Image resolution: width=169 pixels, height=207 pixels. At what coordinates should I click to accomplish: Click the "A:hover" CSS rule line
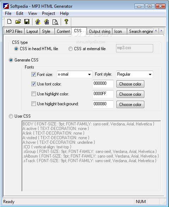point(59,142)
